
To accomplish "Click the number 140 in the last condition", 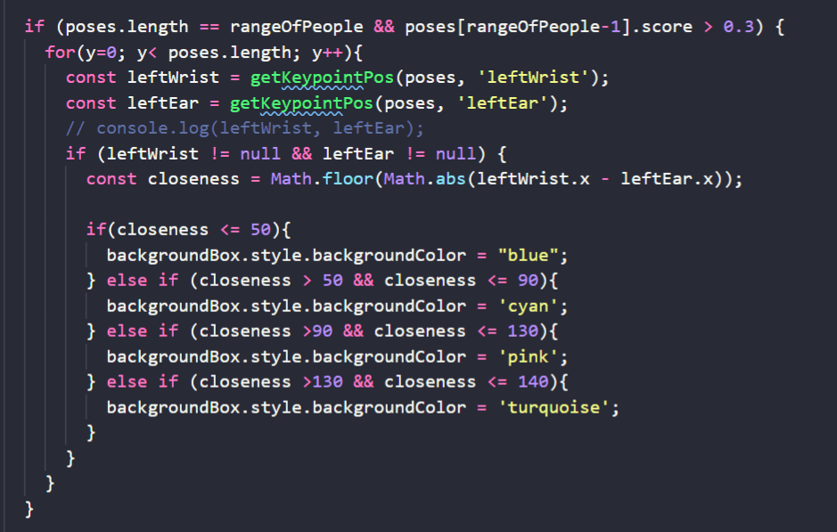I will [526, 381].
